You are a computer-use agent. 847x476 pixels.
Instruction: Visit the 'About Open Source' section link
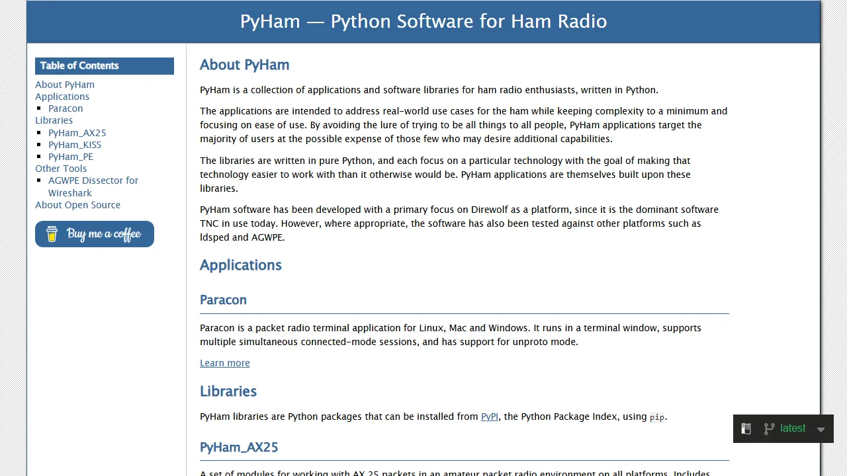(x=77, y=205)
